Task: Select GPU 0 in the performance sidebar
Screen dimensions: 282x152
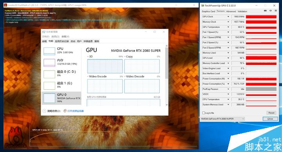Action: pyautogui.click(x=62, y=98)
